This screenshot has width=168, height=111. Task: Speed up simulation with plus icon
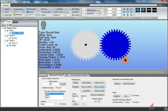37,15
